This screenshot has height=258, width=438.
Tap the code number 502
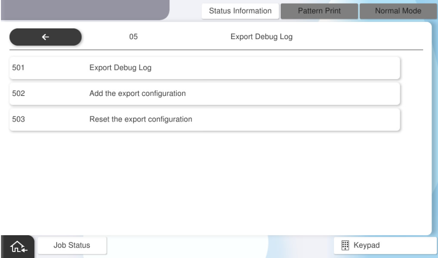click(19, 94)
